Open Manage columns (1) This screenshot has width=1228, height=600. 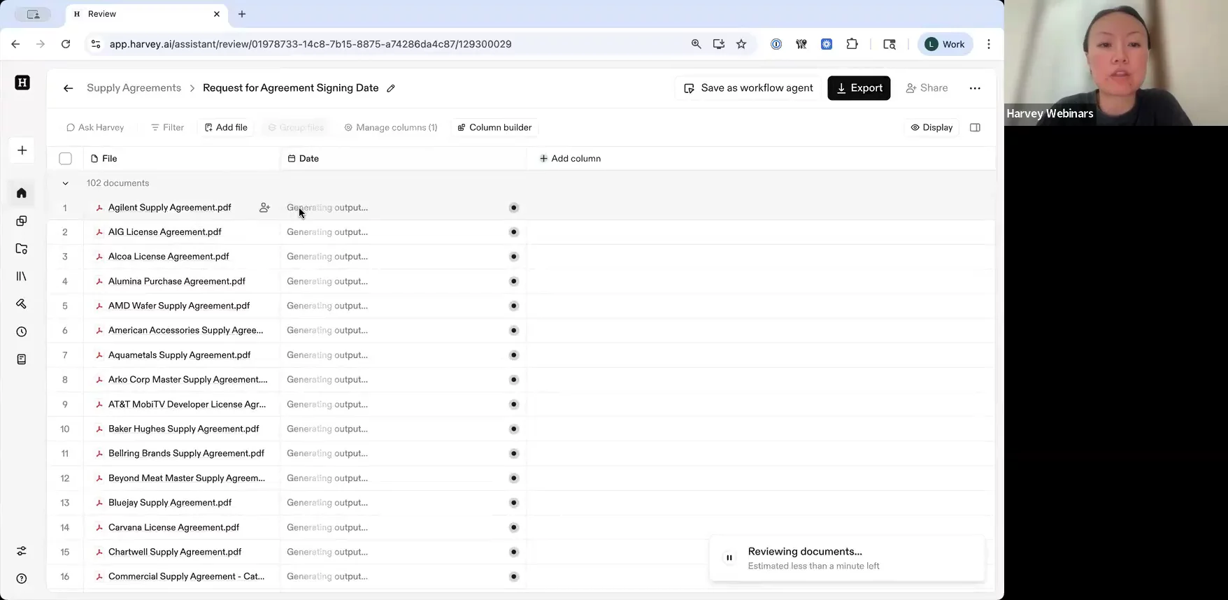pos(390,127)
